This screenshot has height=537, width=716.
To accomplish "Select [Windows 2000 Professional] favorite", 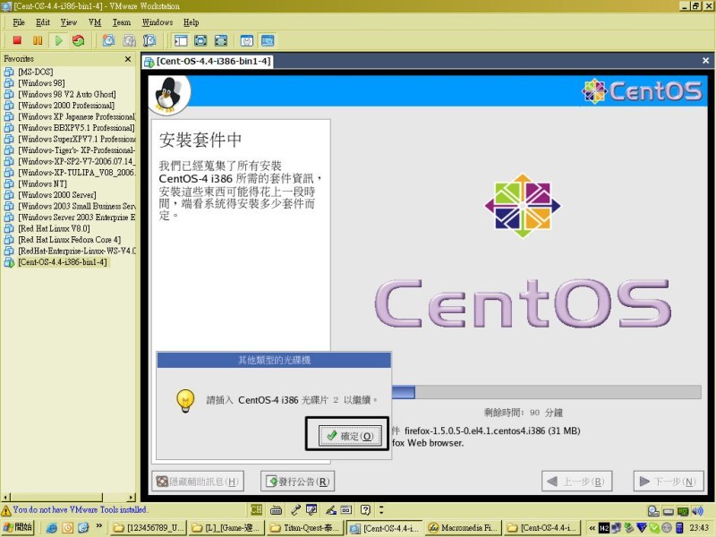I will pyautogui.click(x=66, y=106).
